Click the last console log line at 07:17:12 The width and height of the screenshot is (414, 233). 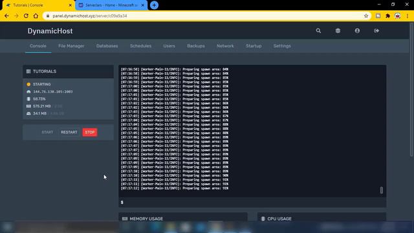tap(175, 188)
